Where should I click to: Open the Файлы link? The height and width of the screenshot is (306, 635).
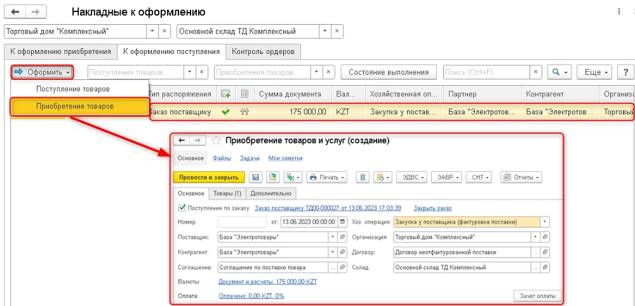click(x=222, y=158)
